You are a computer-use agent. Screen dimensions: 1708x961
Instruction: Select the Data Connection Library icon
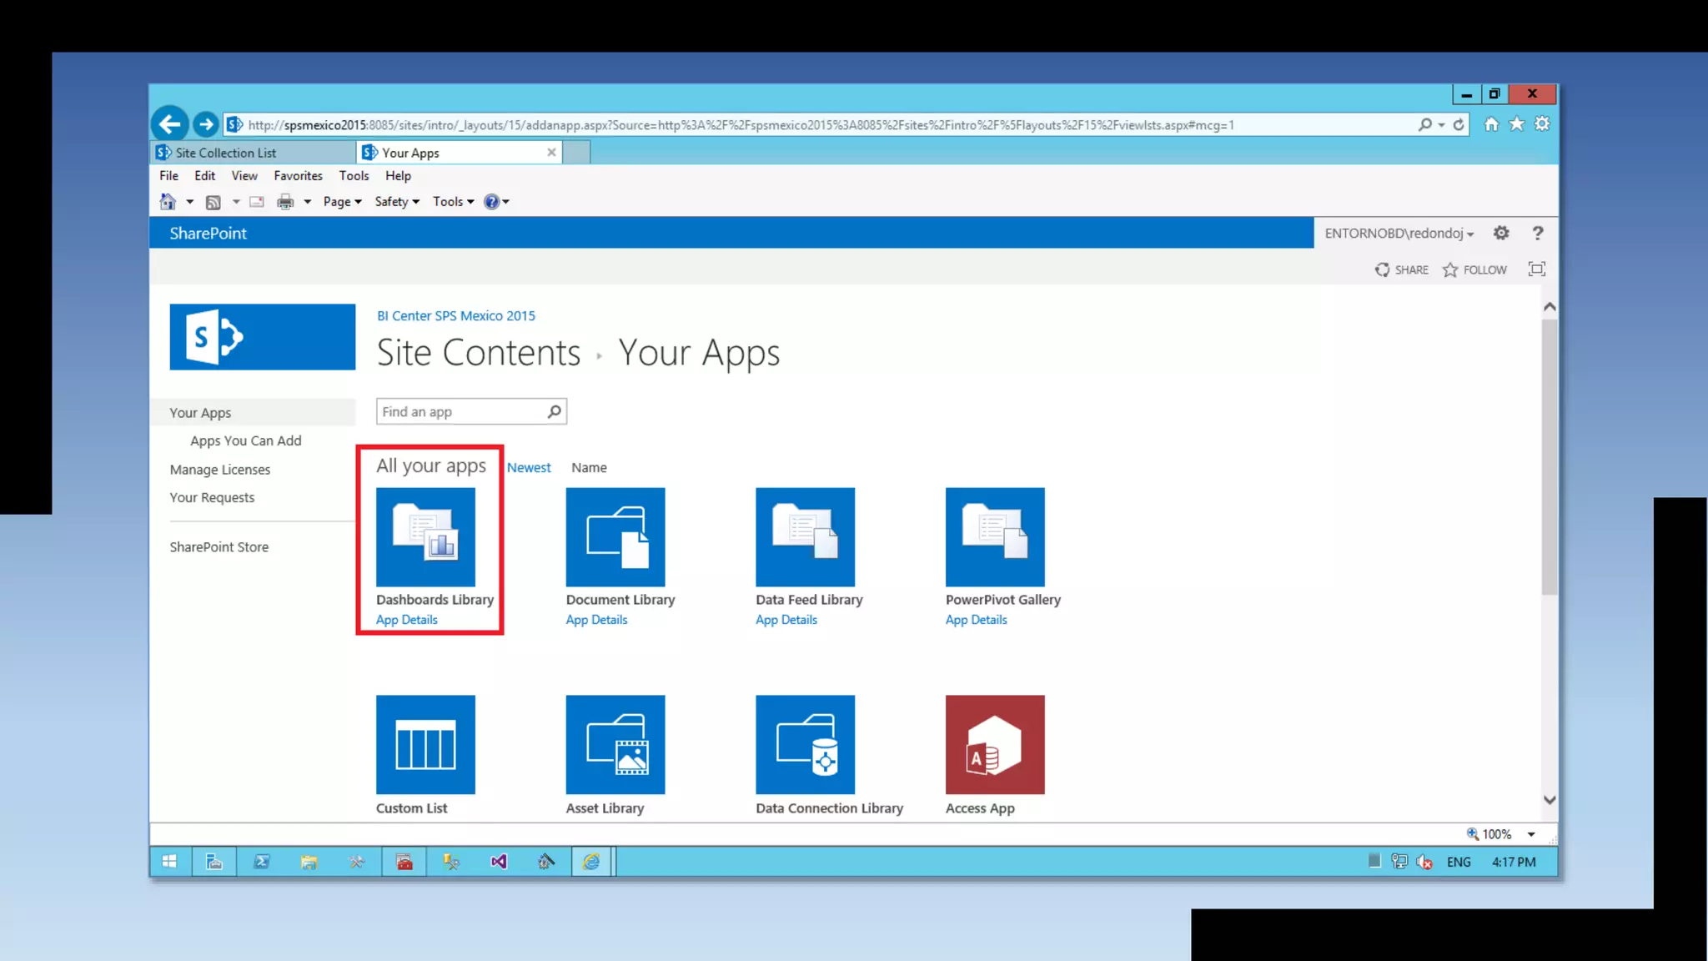coord(805,744)
